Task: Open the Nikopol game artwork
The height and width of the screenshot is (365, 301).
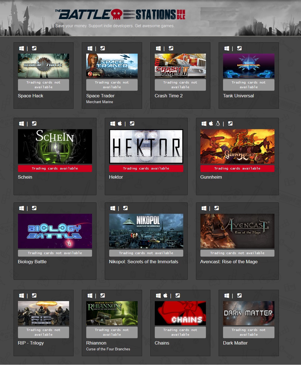Action: pos(146,231)
